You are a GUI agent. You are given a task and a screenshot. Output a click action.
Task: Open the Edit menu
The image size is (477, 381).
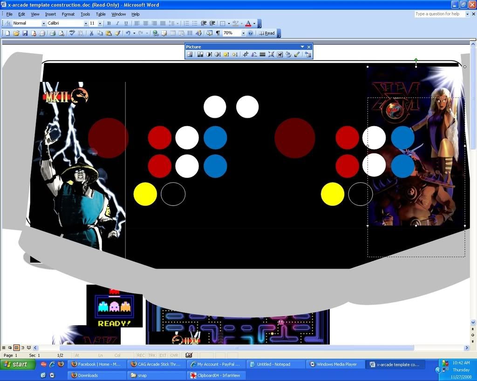21,14
